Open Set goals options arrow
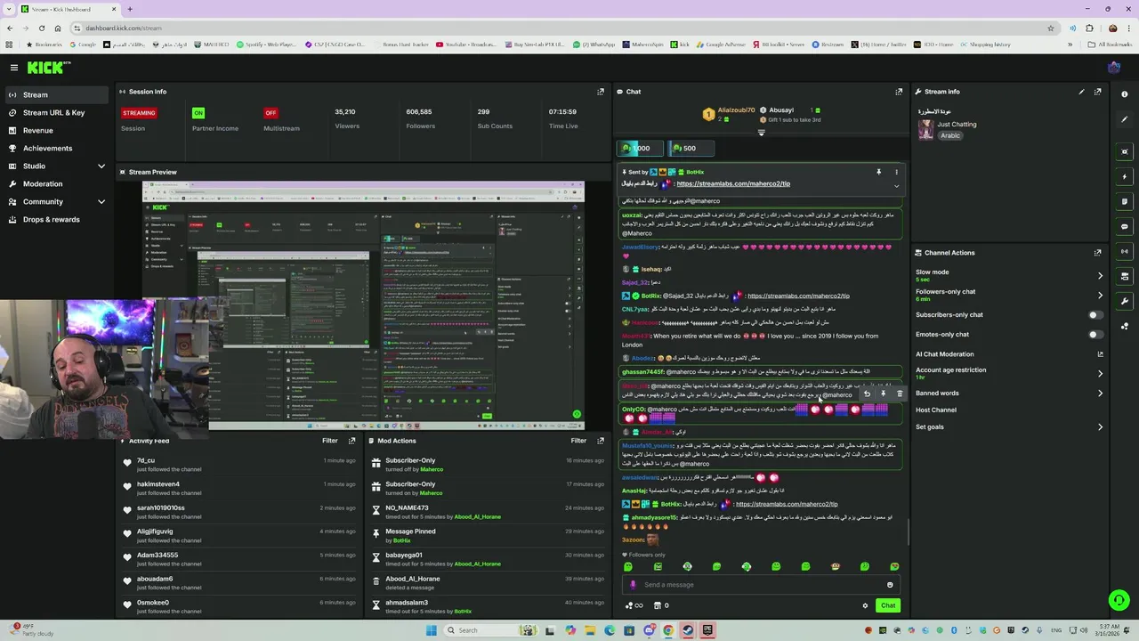Image resolution: width=1139 pixels, height=641 pixels. pos(1100,427)
